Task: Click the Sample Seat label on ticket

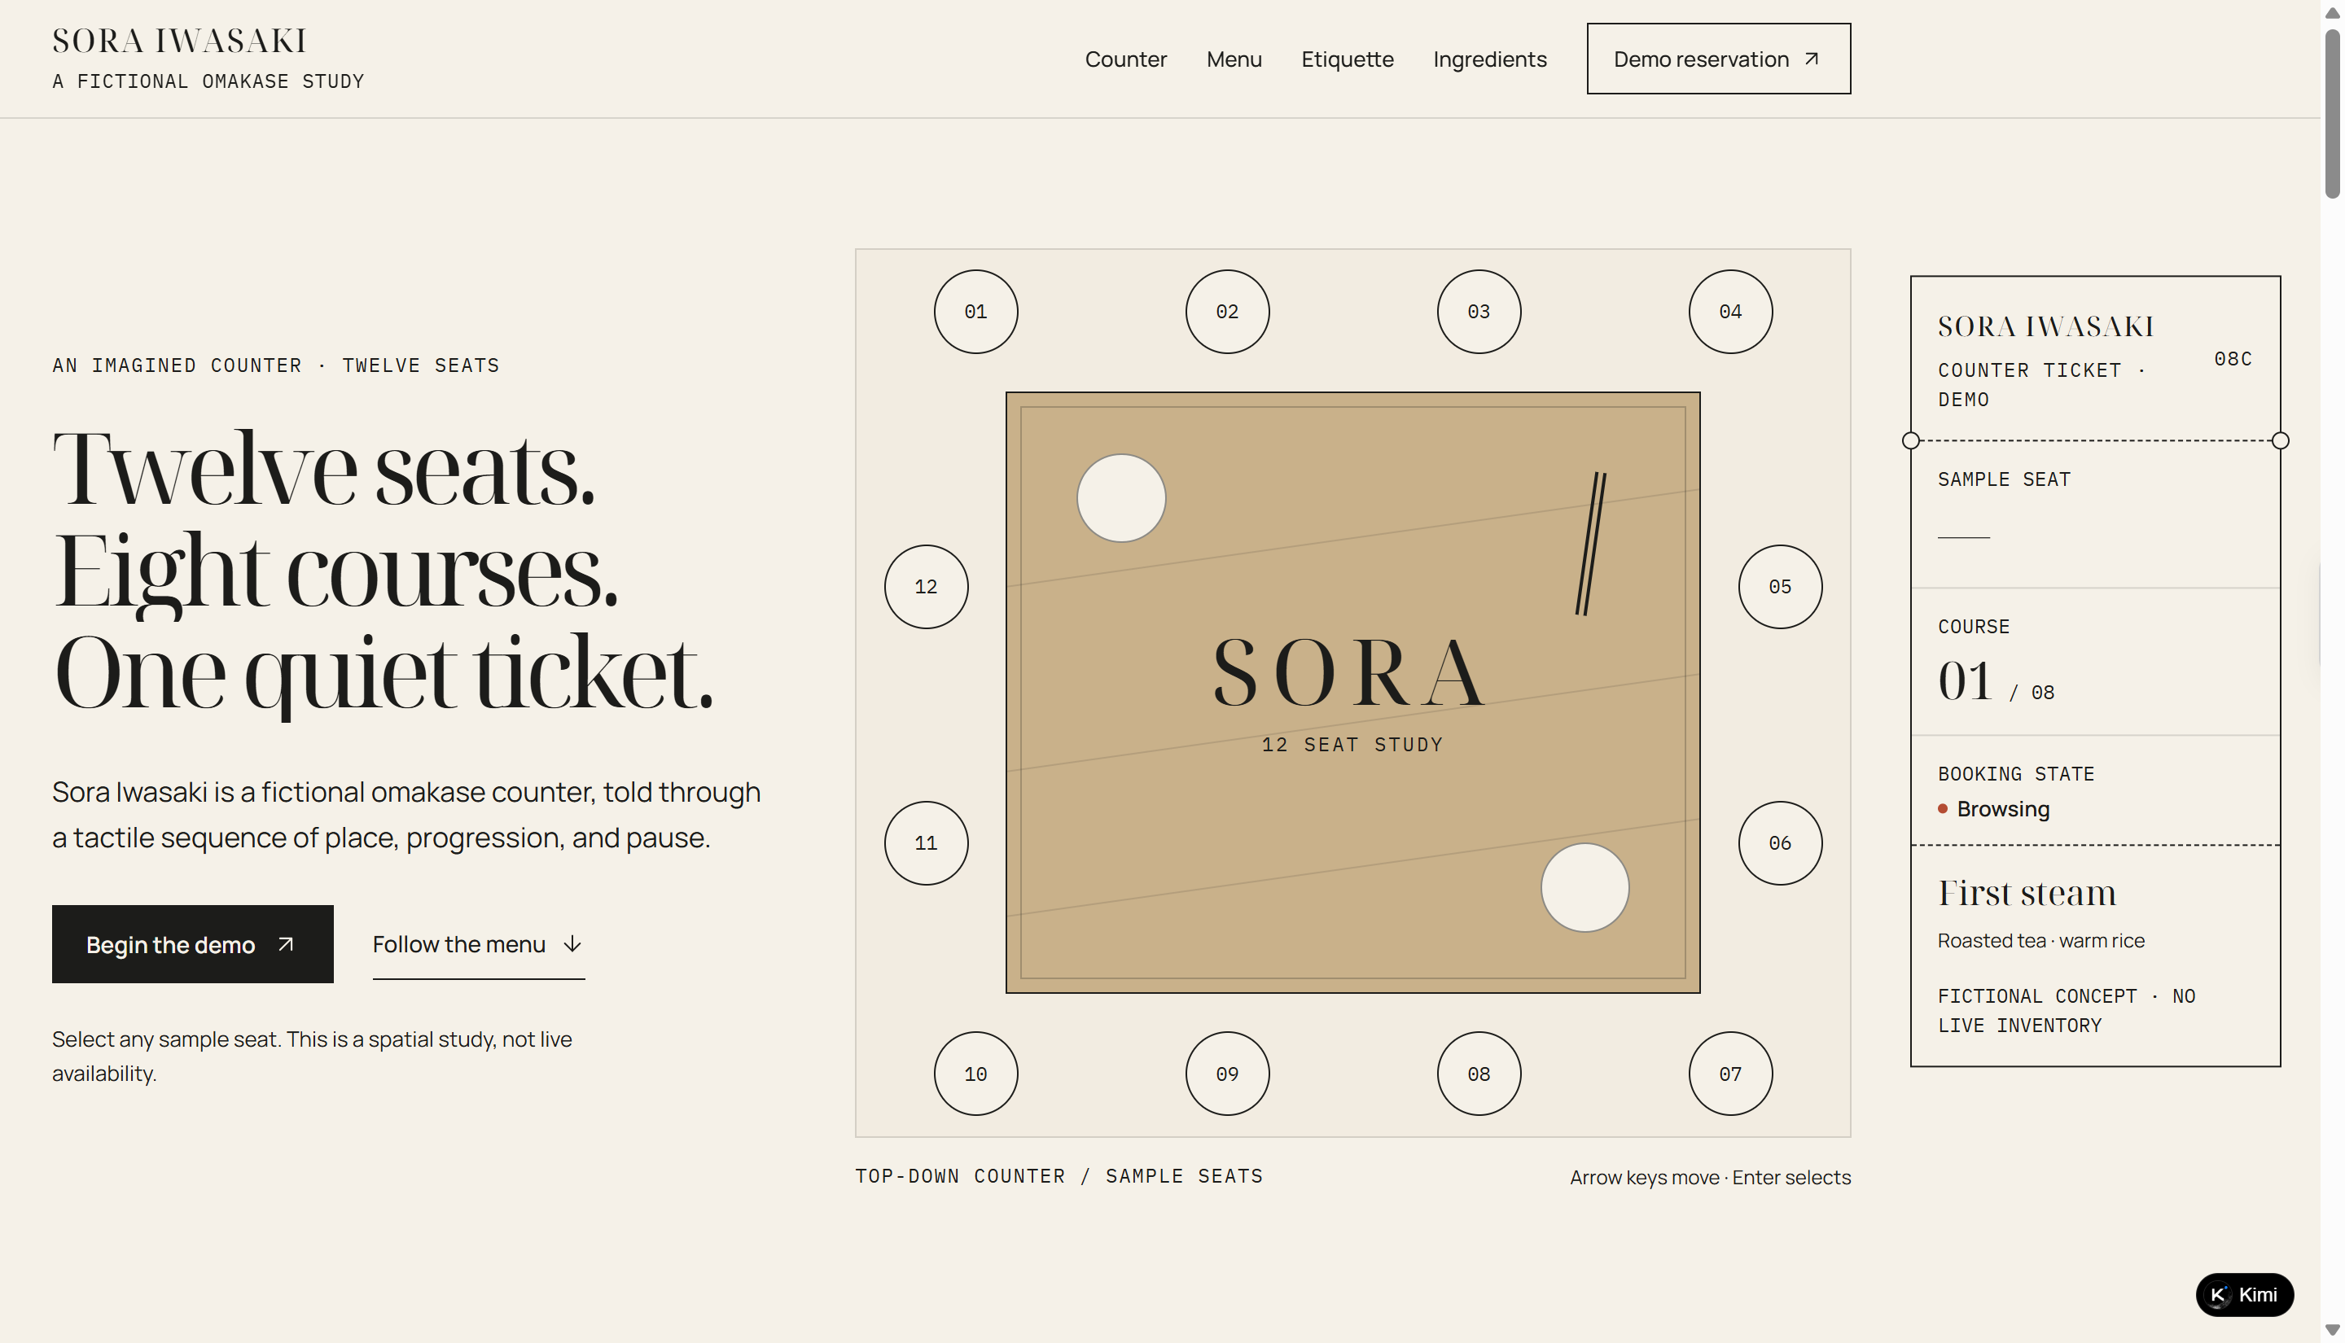Action: click(x=2004, y=479)
